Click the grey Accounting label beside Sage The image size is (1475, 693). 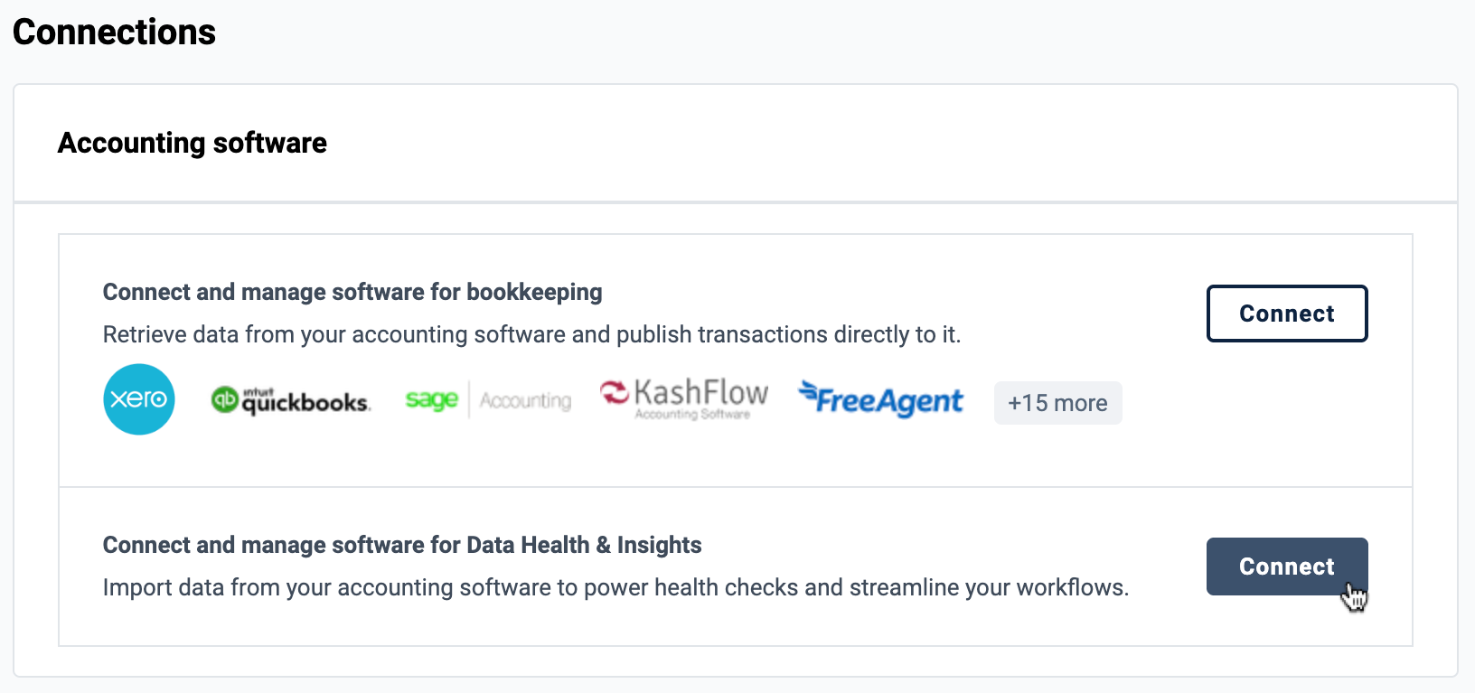[x=525, y=400]
